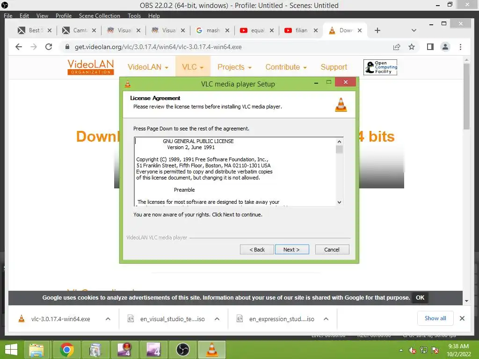Click the Chrome profile avatar icon
The width and height of the screenshot is (479, 359).
pos(445,47)
